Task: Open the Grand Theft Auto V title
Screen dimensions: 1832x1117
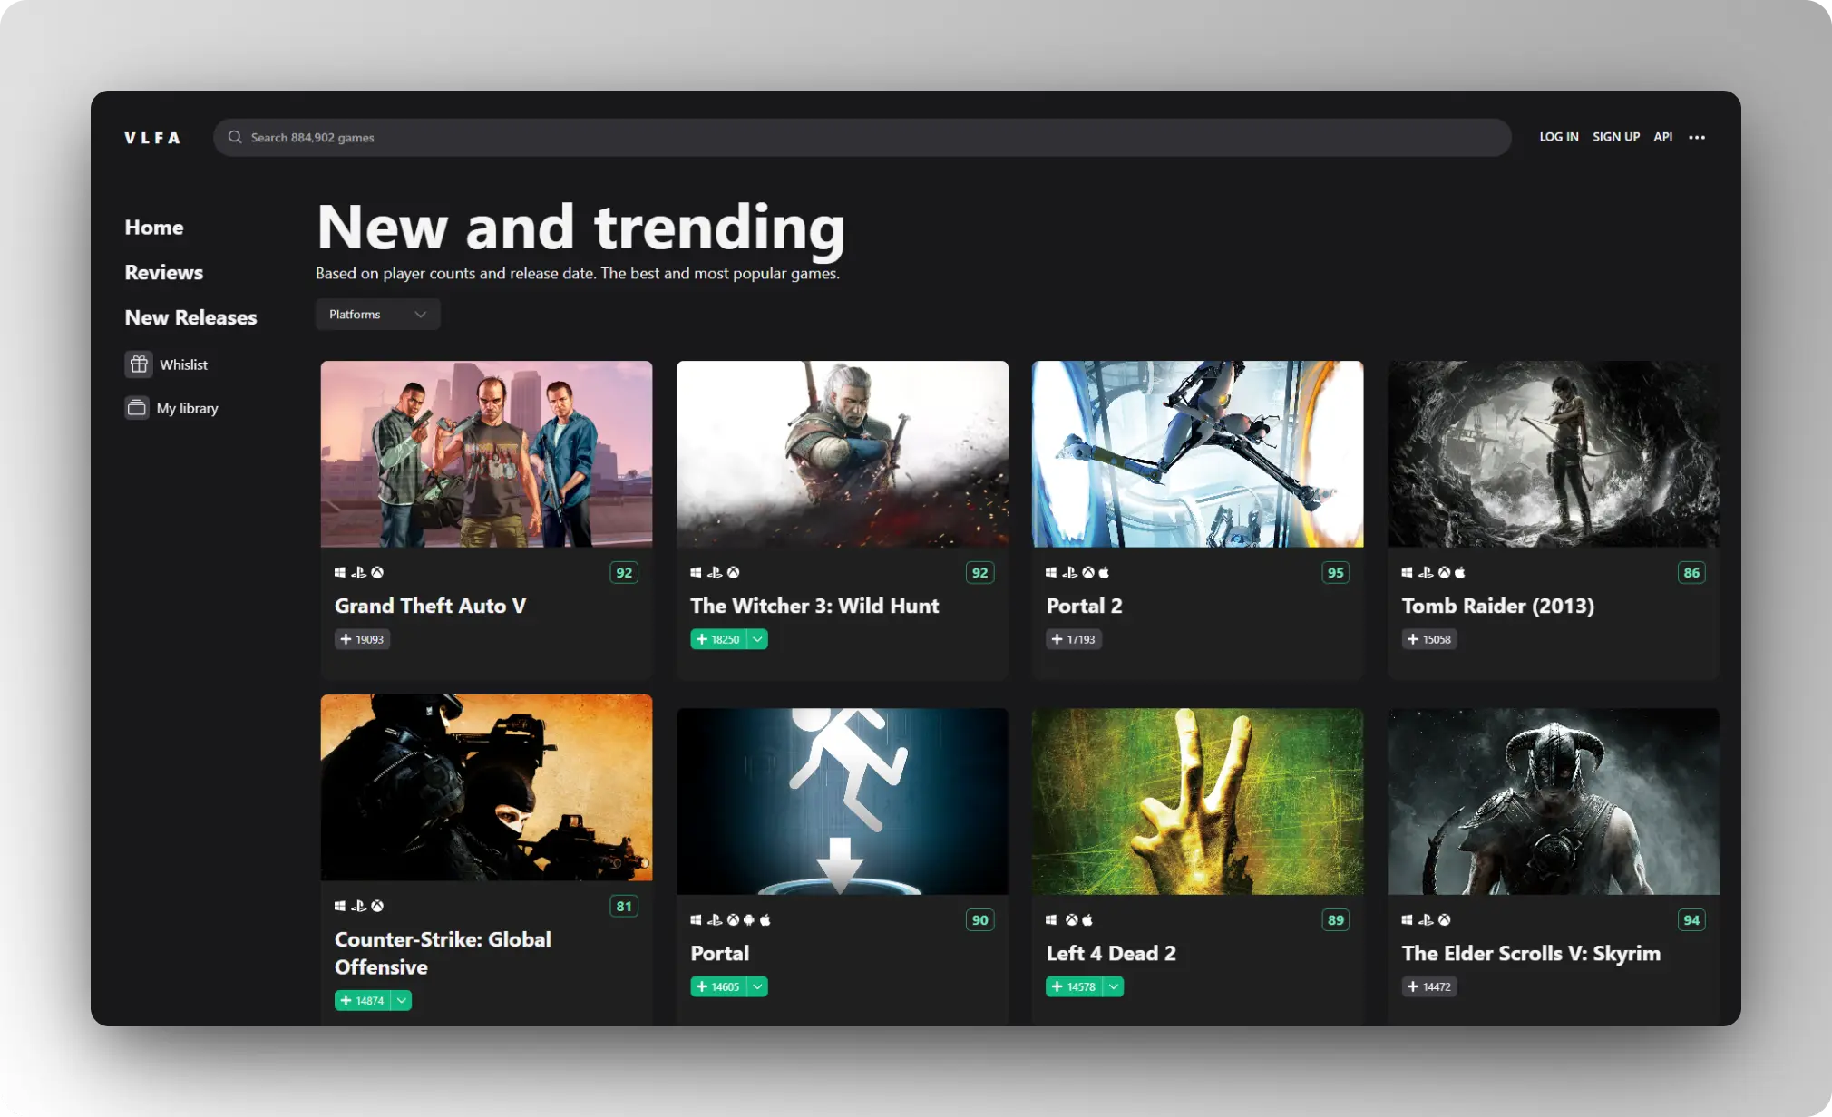Action: (430, 606)
